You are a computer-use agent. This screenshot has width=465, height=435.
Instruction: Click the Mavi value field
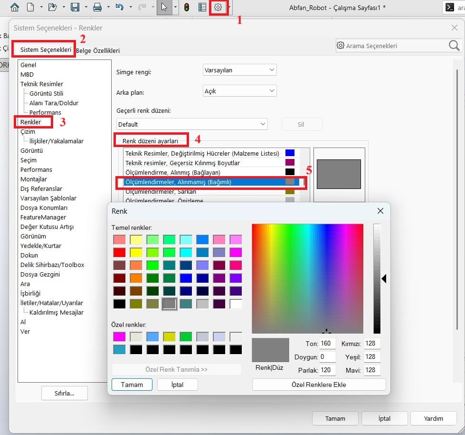(x=372, y=370)
